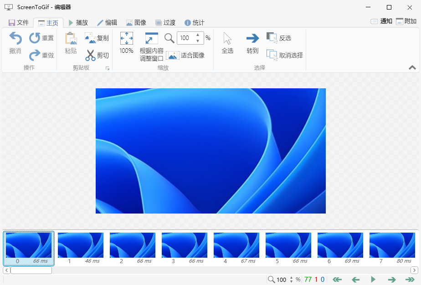Select all frames with 全选
421x285 pixels.
click(227, 43)
